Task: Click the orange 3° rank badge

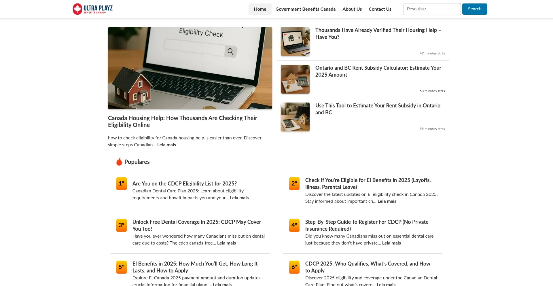Action: click(121, 225)
